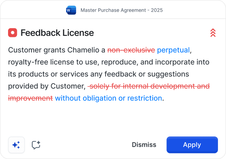This screenshot has height=159, width=226.
Task: Click the text "Customer grants Chamelio a"
Action: pos(57,50)
